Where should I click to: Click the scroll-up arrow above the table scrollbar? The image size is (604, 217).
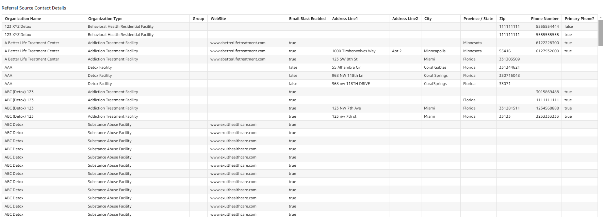600,17
